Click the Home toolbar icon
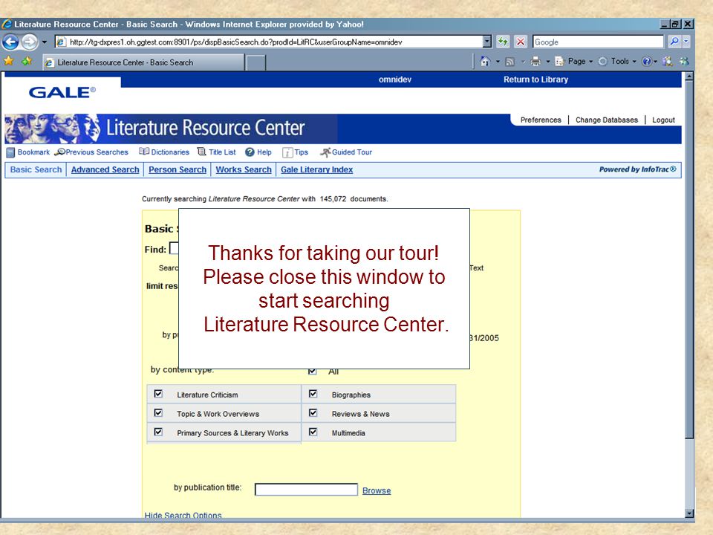 [x=485, y=61]
